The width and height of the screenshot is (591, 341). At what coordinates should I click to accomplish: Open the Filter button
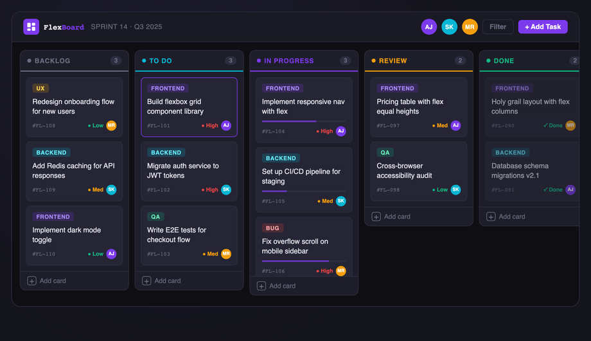coord(498,27)
